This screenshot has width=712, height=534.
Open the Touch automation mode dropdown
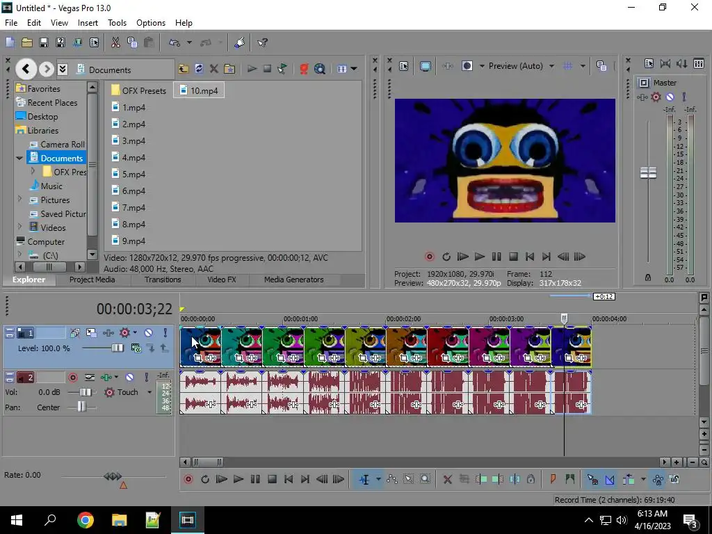[149, 392]
